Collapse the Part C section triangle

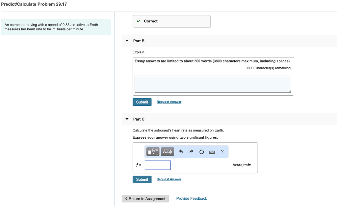coord(127,119)
